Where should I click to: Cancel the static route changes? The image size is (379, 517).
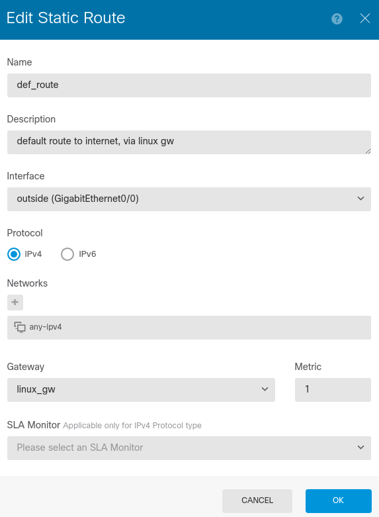[257, 500]
